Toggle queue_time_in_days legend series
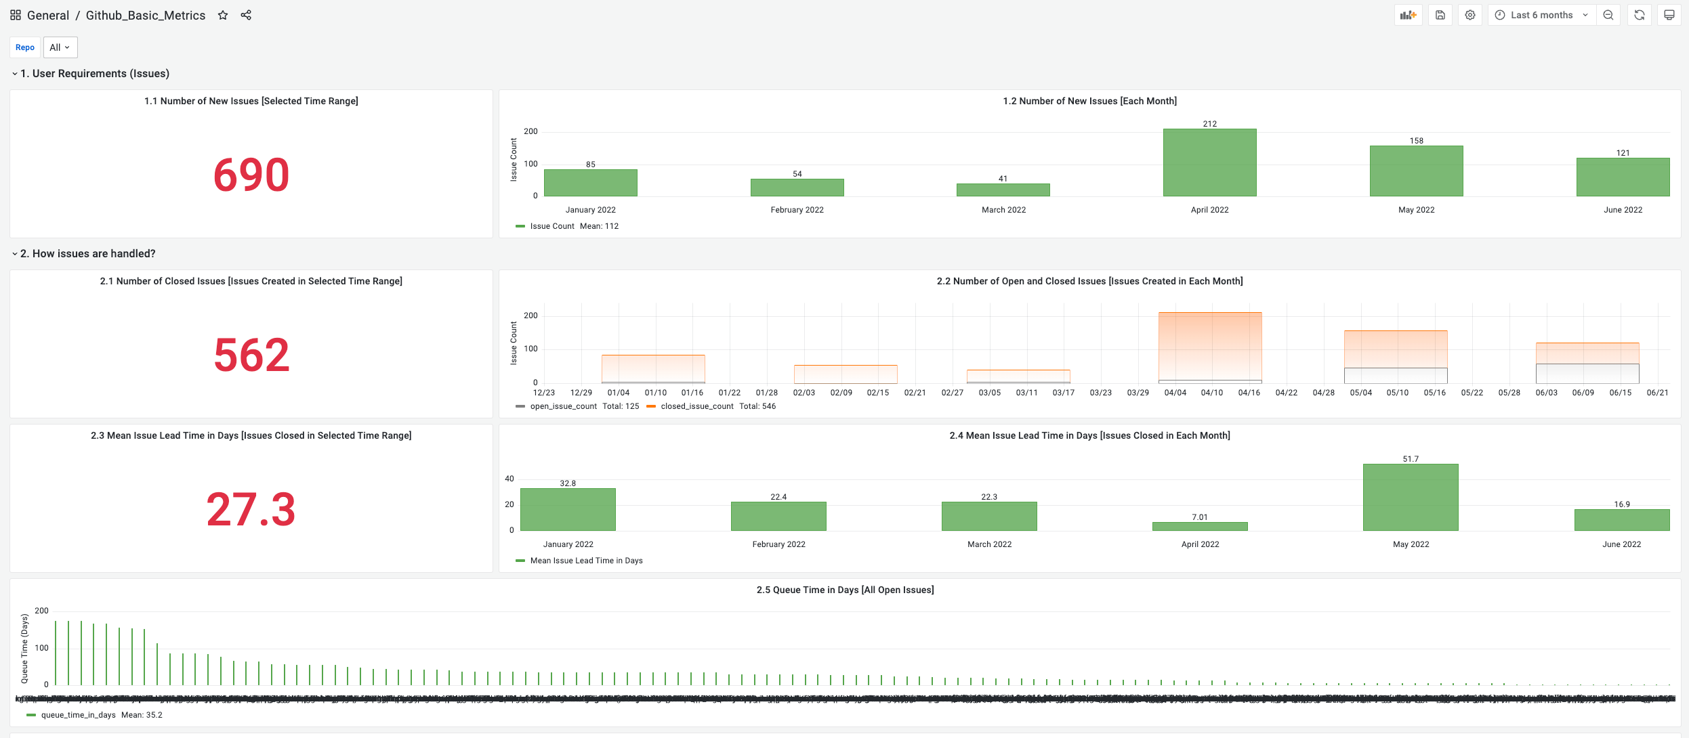 (78, 715)
